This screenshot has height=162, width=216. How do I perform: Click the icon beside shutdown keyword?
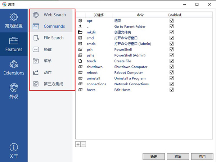click(80, 67)
